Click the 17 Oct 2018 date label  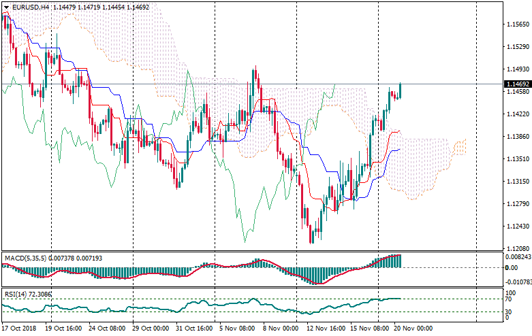coord(19,328)
